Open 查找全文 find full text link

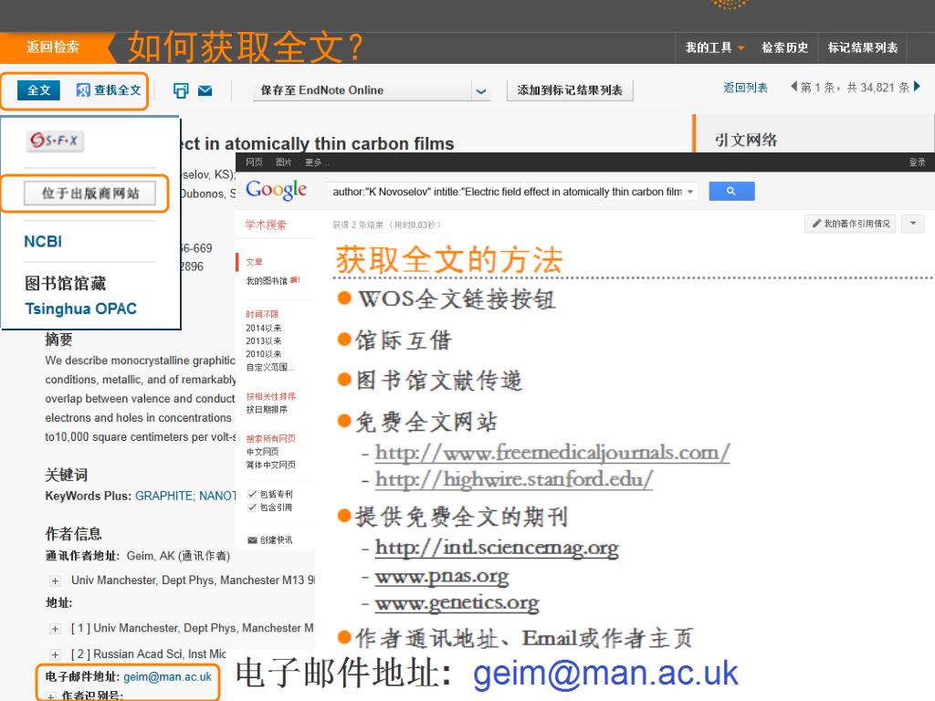click(x=110, y=90)
